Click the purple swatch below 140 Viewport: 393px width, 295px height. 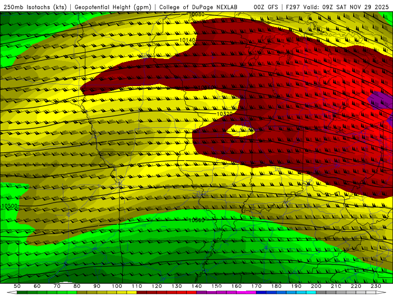point(201,293)
